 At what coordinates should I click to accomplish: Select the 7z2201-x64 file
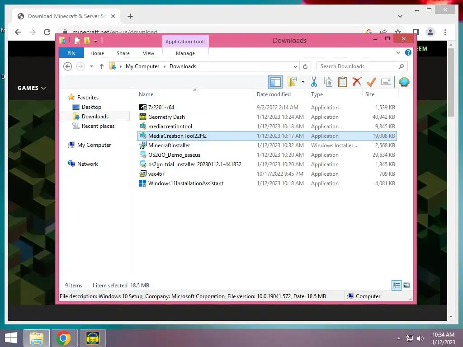point(267,108)
